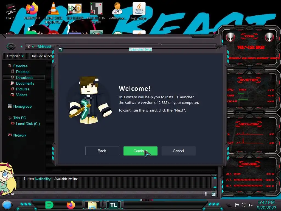Click the green Continue button

[x=140, y=151]
